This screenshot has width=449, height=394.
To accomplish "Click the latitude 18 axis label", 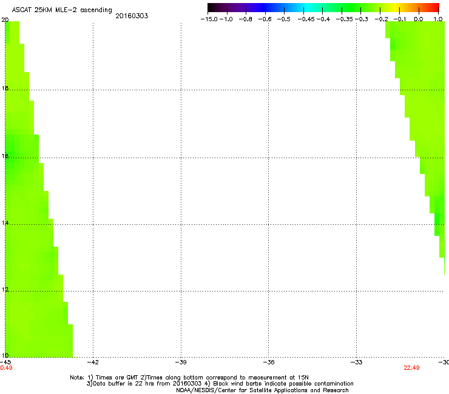I will pos(5,88).
